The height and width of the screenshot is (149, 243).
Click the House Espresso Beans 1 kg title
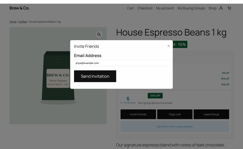tap(171, 32)
